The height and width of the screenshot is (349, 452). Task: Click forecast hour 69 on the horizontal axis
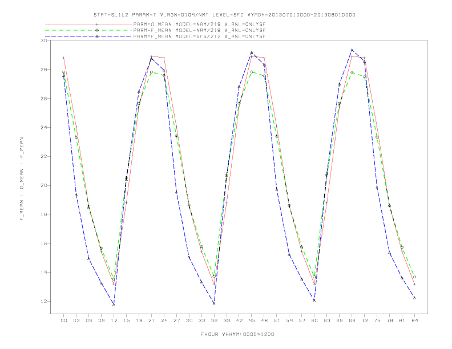click(x=352, y=320)
